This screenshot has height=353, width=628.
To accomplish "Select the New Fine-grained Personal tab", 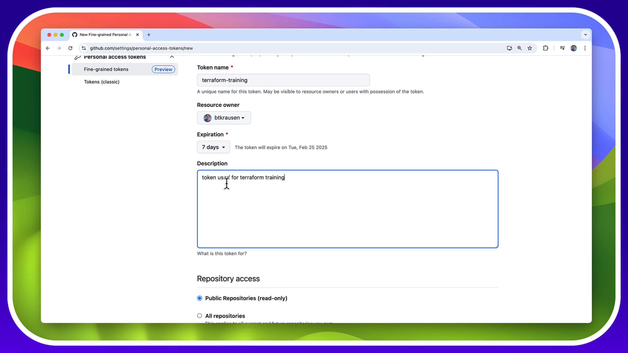I will coord(106,35).
